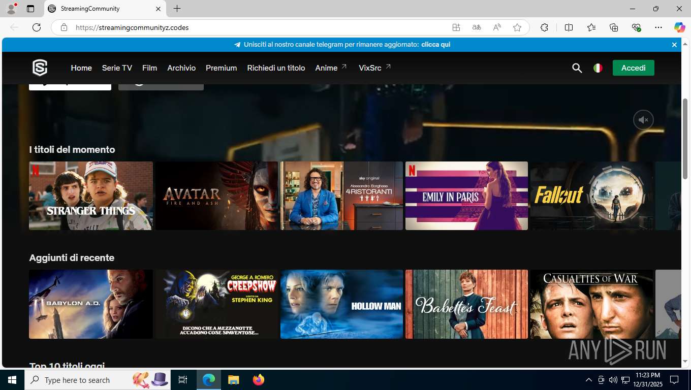Viewport: 691px width, 390px height.
Task: Click the address bar URL field
Action: 259,27
